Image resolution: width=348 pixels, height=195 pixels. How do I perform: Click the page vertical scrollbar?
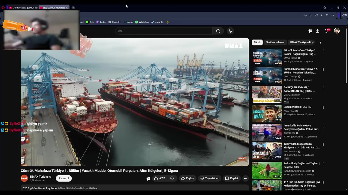[x=346, y=56]
